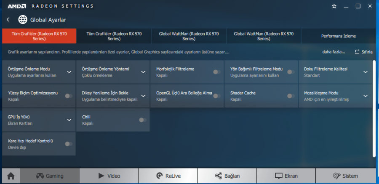Expand the Mozaikleşme Modu dropdown

[366, 96]
